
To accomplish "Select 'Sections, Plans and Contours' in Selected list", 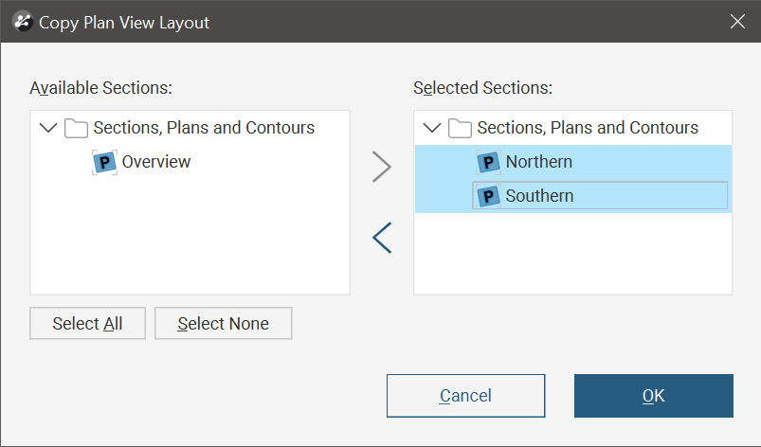I will (x=588, y=128).
